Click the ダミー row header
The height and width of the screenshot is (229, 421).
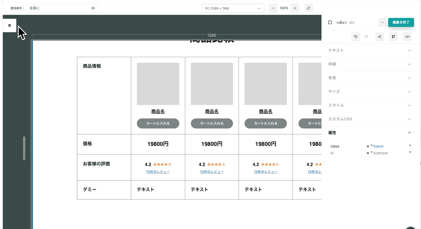(104, 190)
